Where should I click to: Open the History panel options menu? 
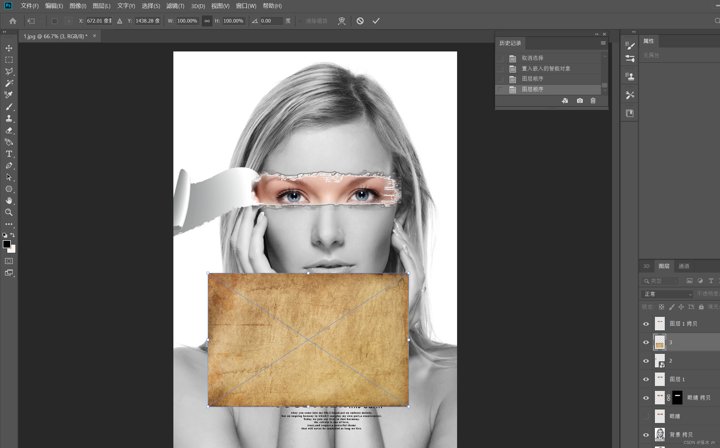[x=603, y=43]
